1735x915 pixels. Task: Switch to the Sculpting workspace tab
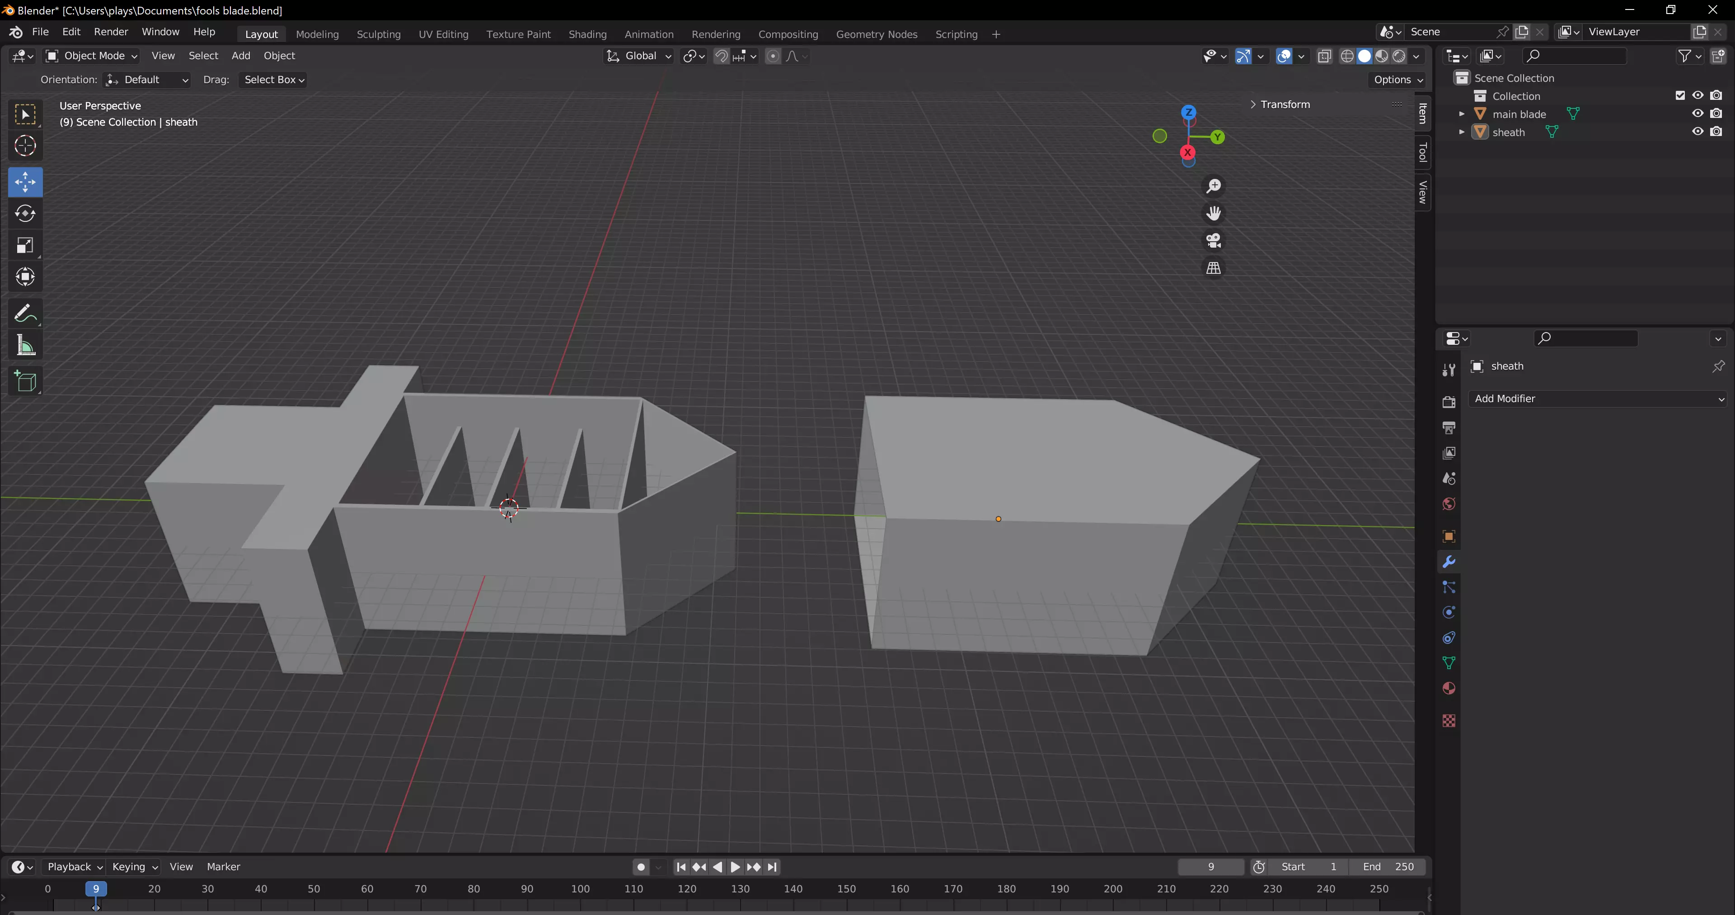tap(378, 34)
